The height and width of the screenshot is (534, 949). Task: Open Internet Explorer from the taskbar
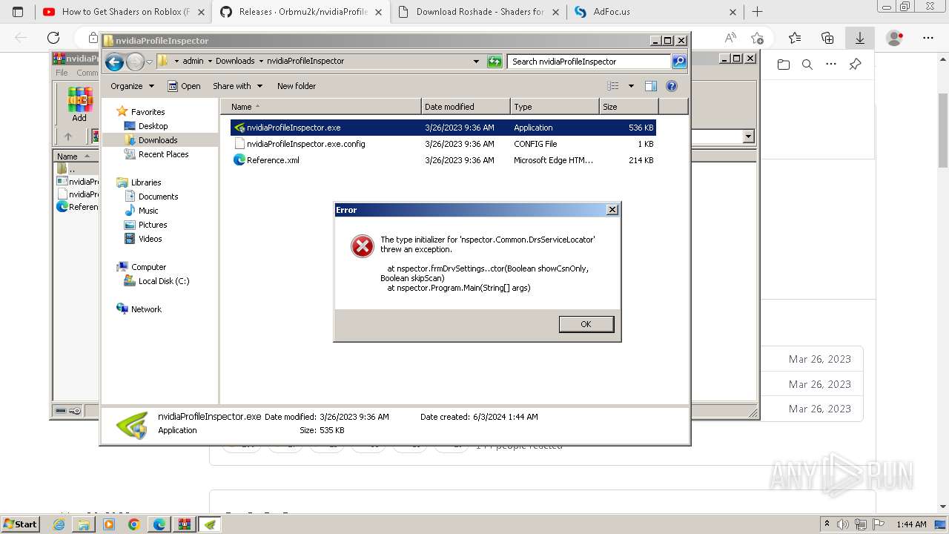(x=59, y=524)
